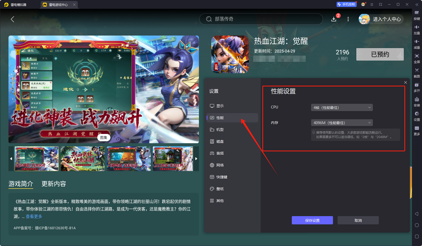Open the 图集 gallery button
Screen dimensions: 422x246
[x=104, y=138]
